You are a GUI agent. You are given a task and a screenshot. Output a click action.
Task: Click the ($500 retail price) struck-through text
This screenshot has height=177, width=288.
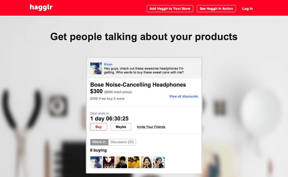point(118,92)
